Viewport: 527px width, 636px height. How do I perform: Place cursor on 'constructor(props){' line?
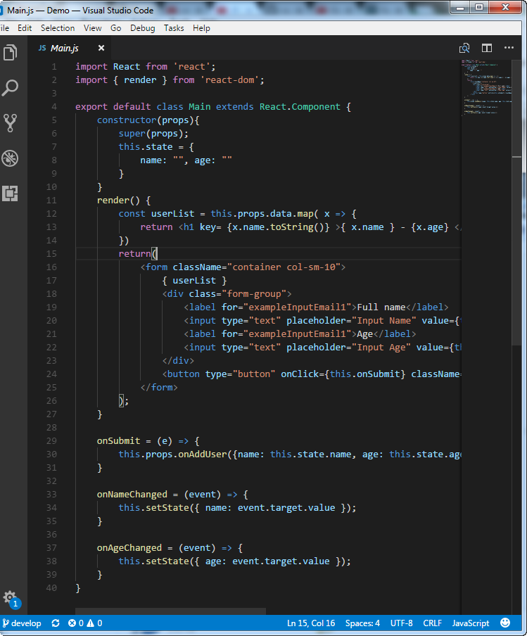pos(148,120)
